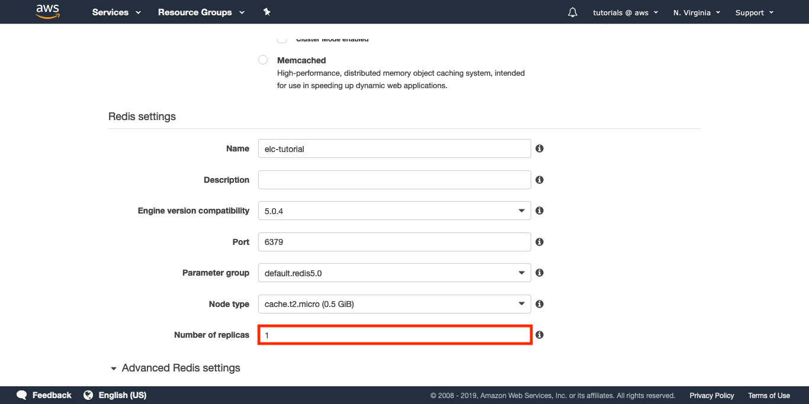Show info icon for Parameter group
Image resolution: width=809 pixels, height=404 pixels.
point(540,273)
